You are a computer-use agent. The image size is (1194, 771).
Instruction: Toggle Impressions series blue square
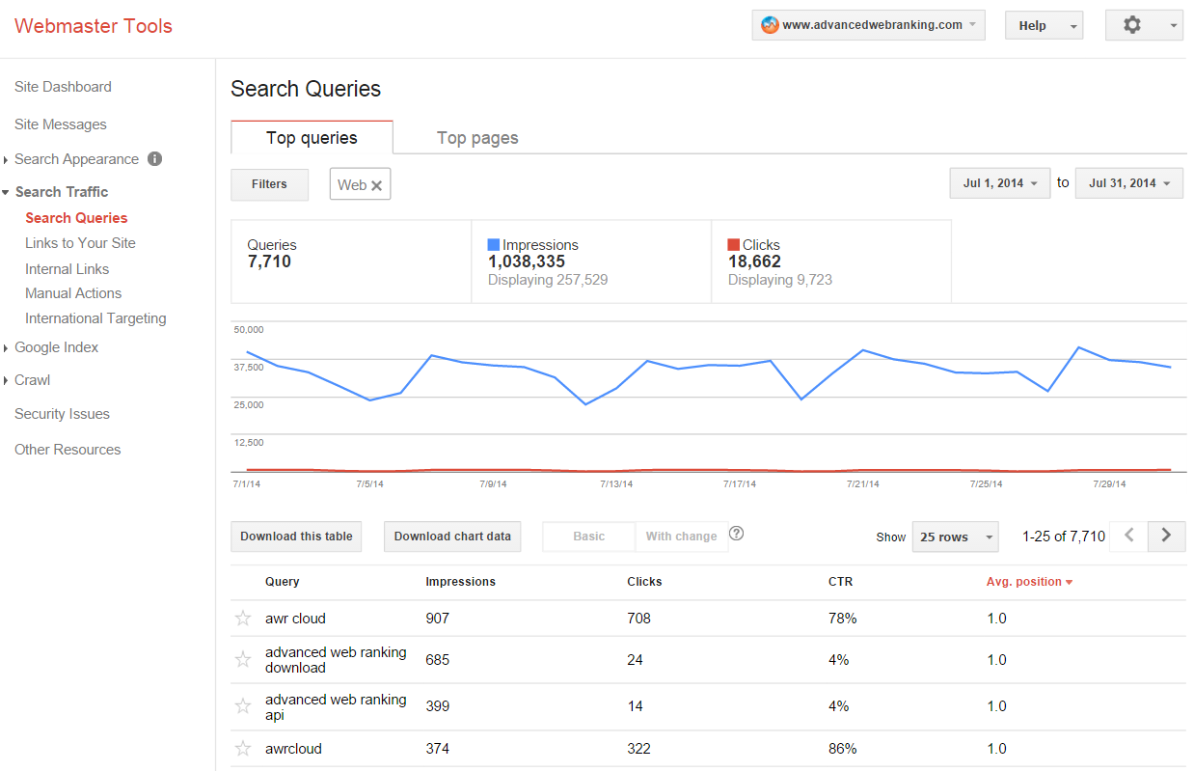[x=494, y=245]
